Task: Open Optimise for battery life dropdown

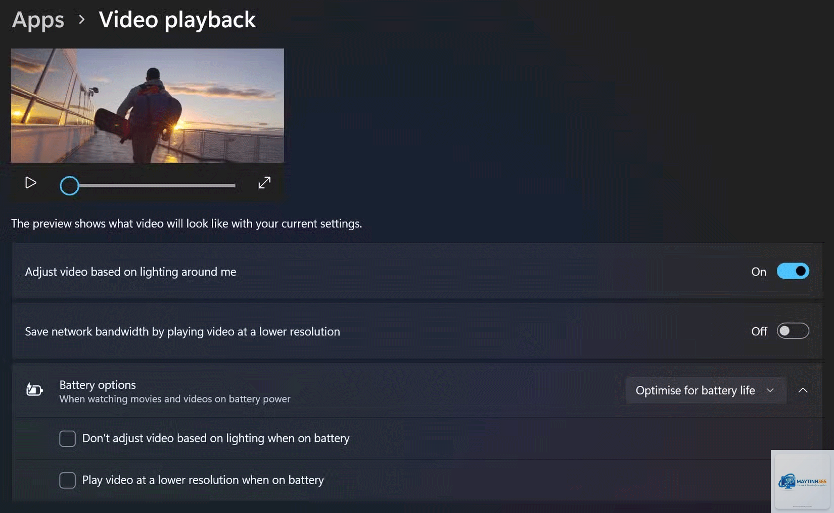Action: click(706, 390)
